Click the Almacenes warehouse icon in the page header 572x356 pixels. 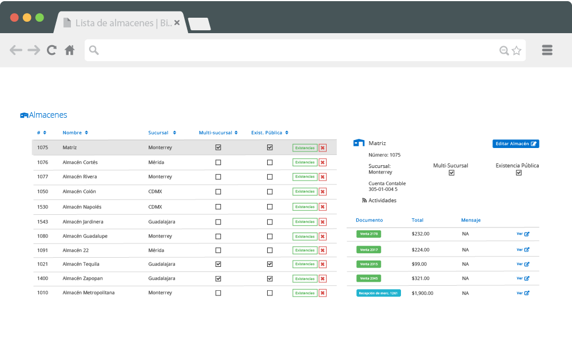(24, 115)
